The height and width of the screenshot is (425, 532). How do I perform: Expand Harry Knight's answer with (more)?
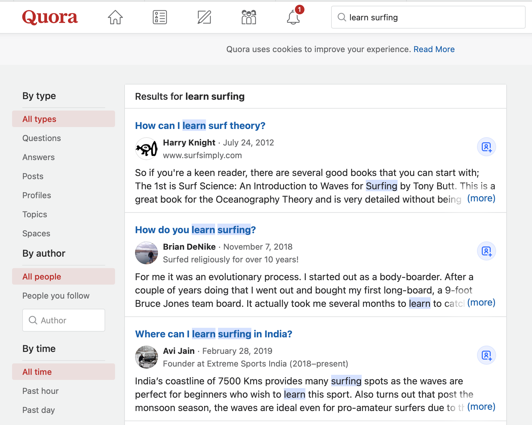[x=481, y=199]
